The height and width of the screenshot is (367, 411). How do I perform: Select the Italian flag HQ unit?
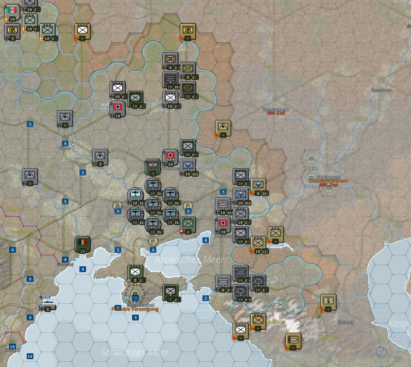coord(12,12)
